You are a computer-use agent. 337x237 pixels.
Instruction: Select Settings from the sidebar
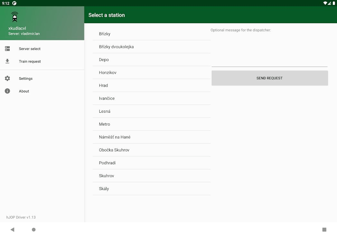coord(25,78)
